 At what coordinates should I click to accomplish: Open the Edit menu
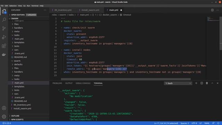[x=6, y=6]
